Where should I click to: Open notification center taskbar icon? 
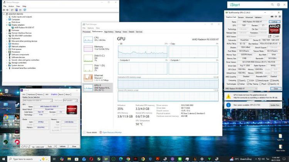coord(284,159)
